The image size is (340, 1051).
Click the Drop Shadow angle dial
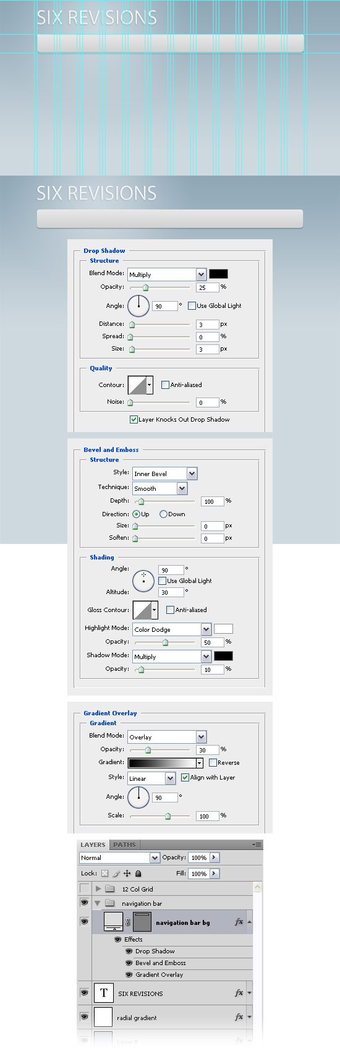138,305
